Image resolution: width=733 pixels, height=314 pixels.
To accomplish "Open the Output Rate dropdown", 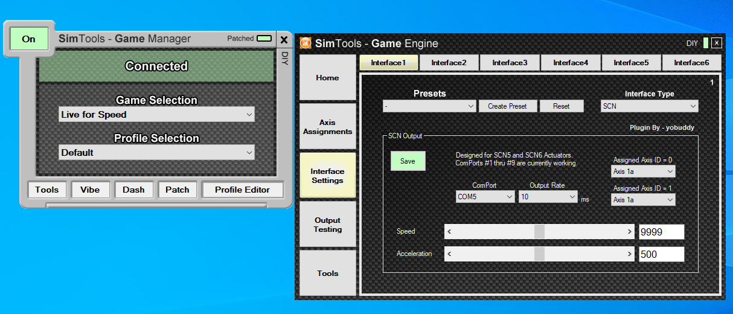I will [548, 197].
